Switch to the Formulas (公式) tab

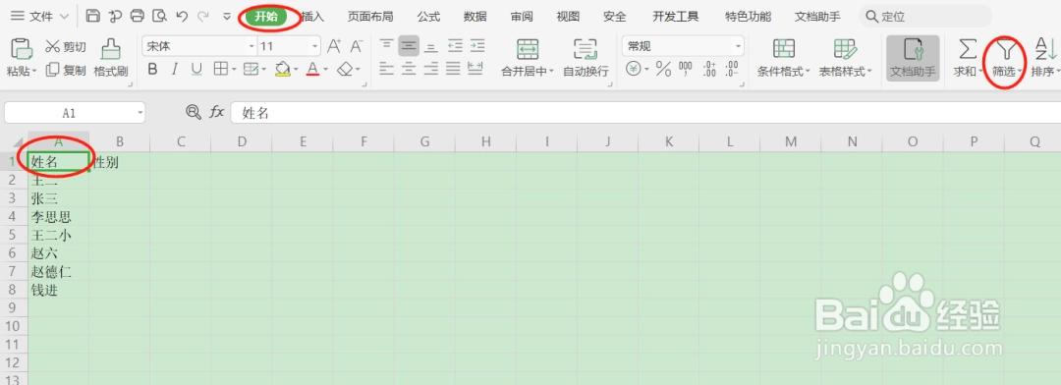[x=428, y=17]
